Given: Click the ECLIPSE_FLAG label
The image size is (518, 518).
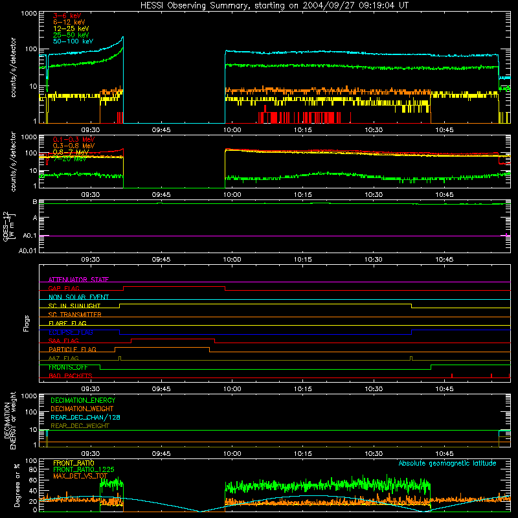Looking at the screenshot, I should click(x=71, y=332).
